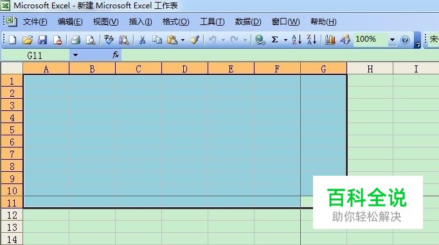Open Excel Help question mark icon

(405, 40)
